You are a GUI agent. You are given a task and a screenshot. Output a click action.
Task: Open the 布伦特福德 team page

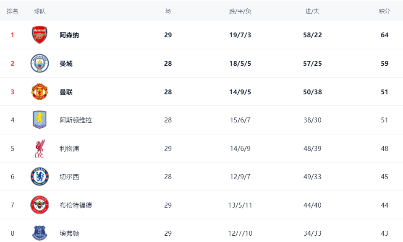pos(76,205)
